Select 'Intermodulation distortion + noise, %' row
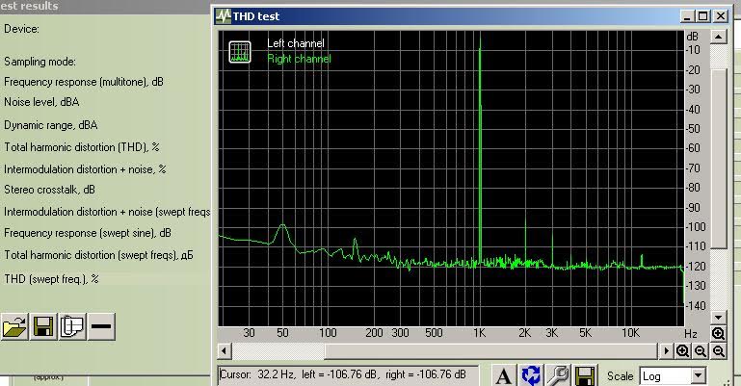The height and width of the screenshot is (386, 741). tap(85, 169)
